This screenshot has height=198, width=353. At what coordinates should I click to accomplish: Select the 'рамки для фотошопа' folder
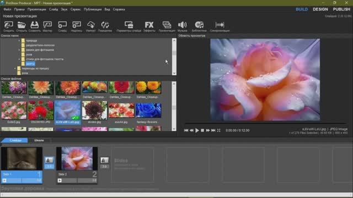pos(40,50)
